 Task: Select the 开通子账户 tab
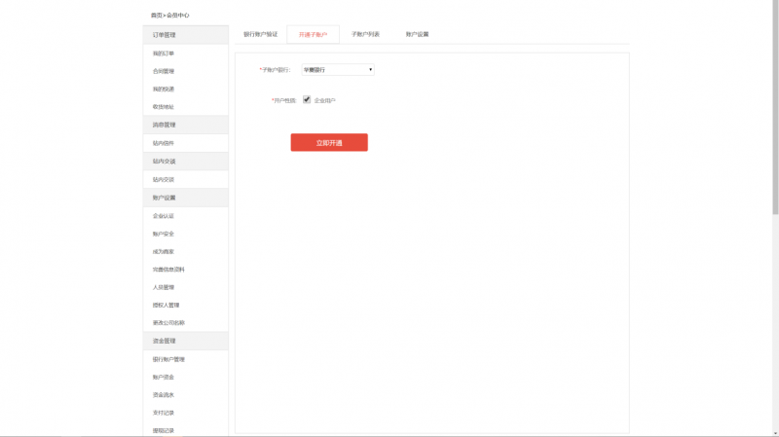(x=313, y=35)
